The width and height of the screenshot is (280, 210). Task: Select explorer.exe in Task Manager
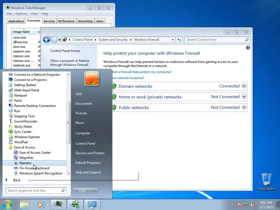22,51
